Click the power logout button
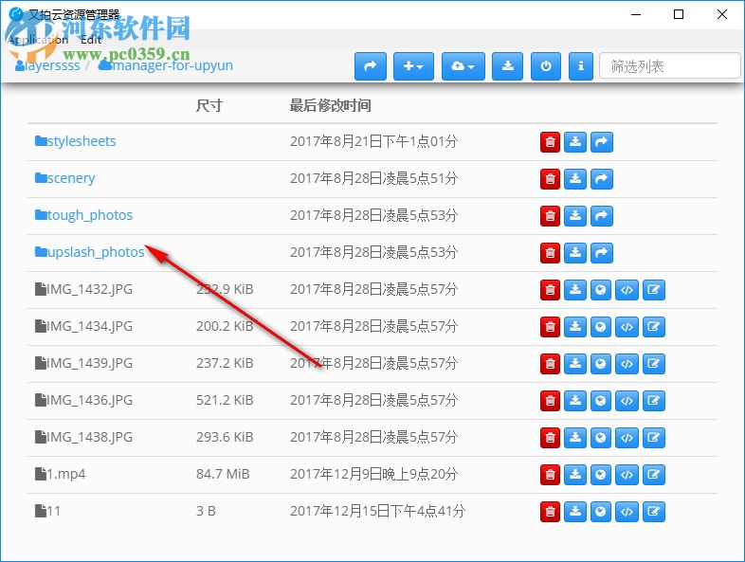This screenshot has width=745, height=562. pos(546,66)
